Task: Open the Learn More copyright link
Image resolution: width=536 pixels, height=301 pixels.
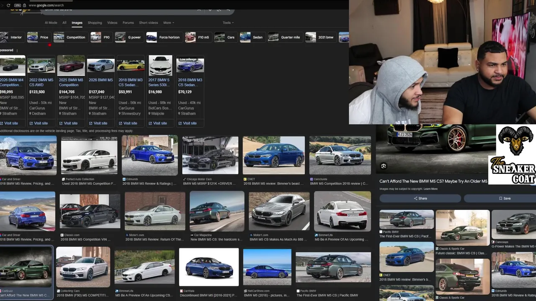Action: click(x=430, y=189)
